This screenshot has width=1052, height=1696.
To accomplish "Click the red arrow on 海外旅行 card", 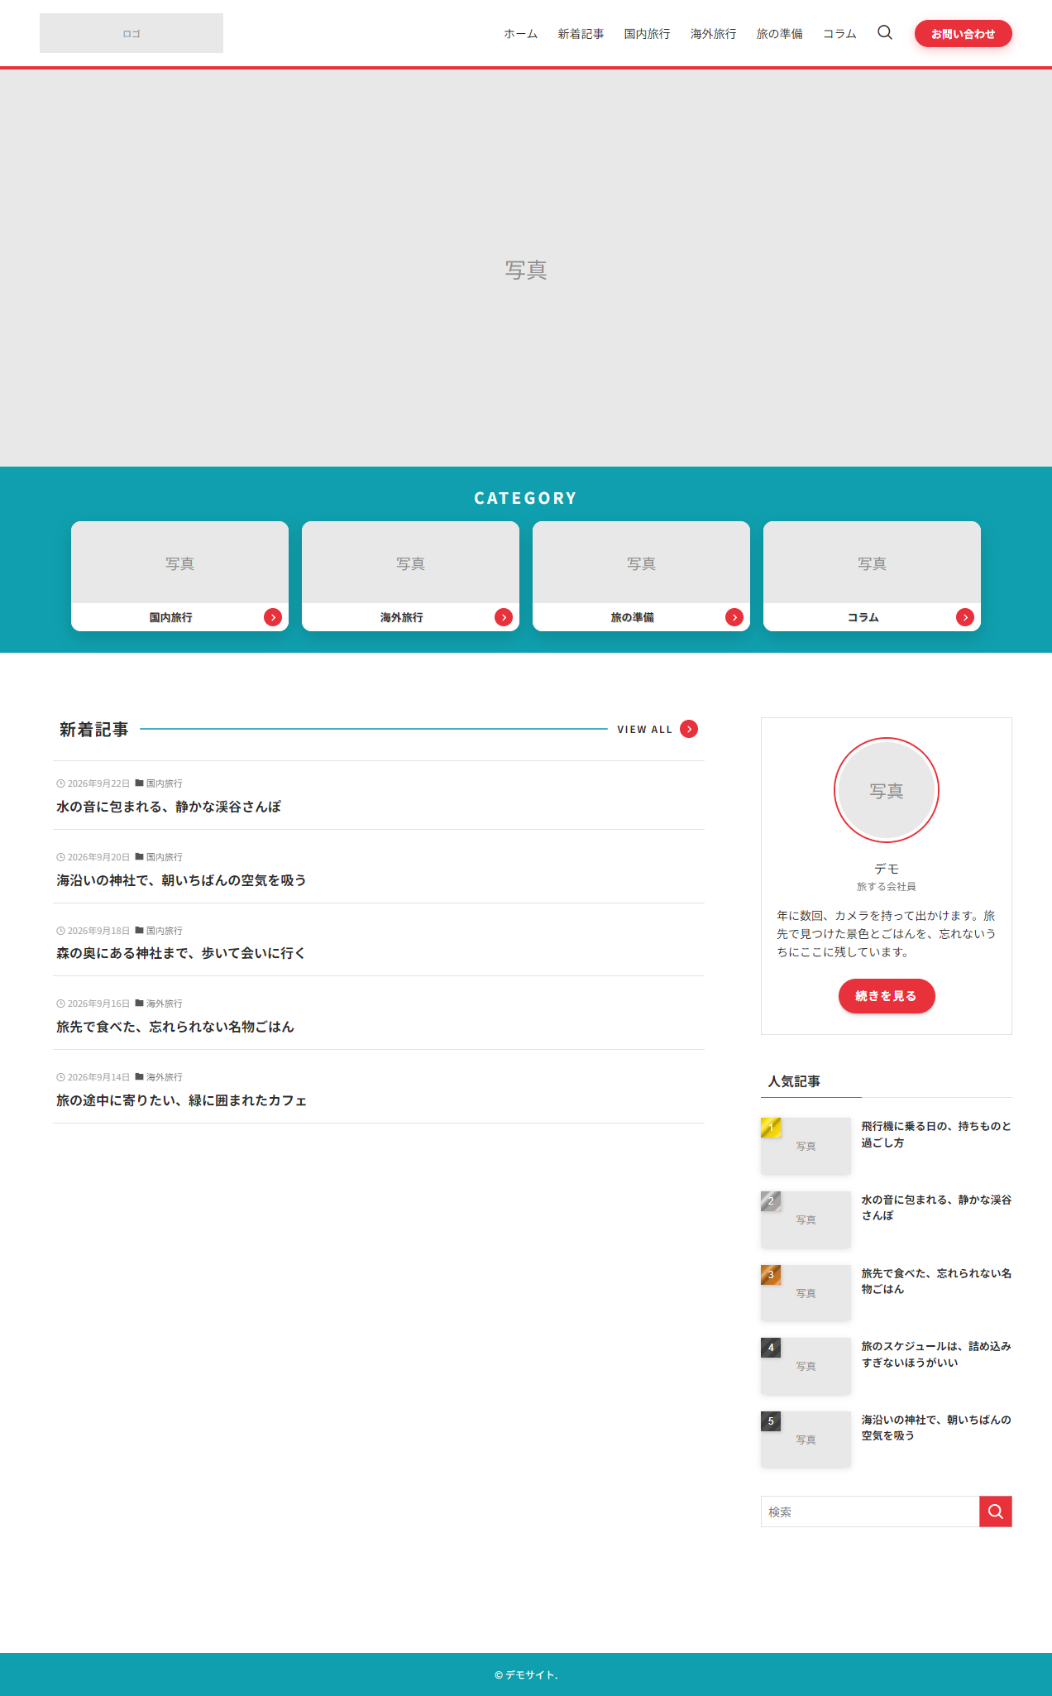I will click(x=504, y=617).
